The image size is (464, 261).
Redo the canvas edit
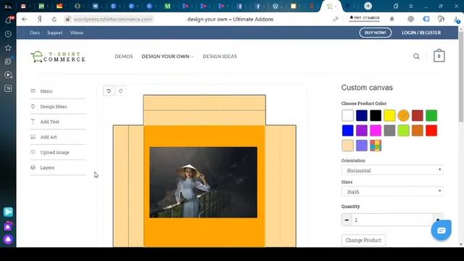pyautogui.click(x=121, y=91)
